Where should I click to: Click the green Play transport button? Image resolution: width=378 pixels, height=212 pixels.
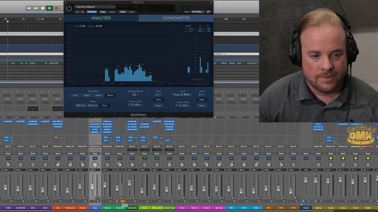pos(50,8)
